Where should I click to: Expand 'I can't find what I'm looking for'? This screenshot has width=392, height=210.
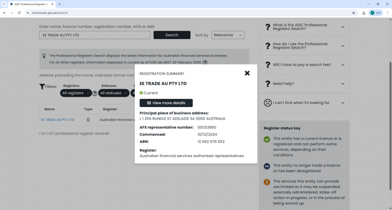304,102
